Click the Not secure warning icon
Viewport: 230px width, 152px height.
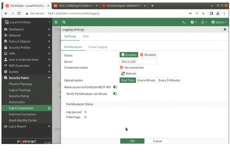pyautogui.click(x=27, y=14)
